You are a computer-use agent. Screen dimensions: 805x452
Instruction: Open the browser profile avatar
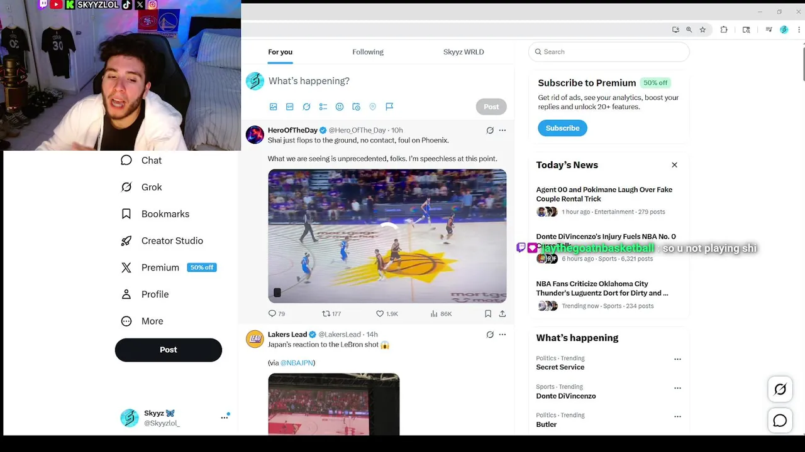point(784,30)
